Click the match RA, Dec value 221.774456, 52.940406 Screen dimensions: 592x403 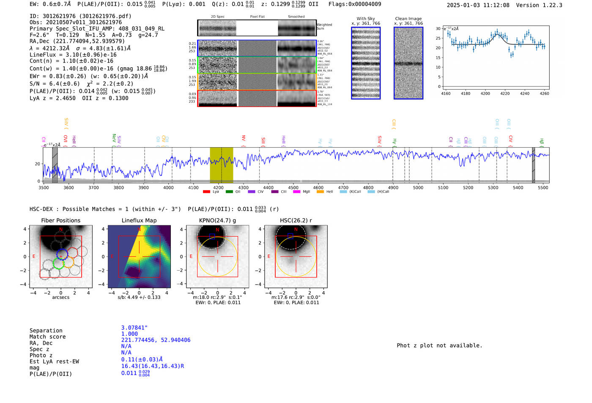156,340
